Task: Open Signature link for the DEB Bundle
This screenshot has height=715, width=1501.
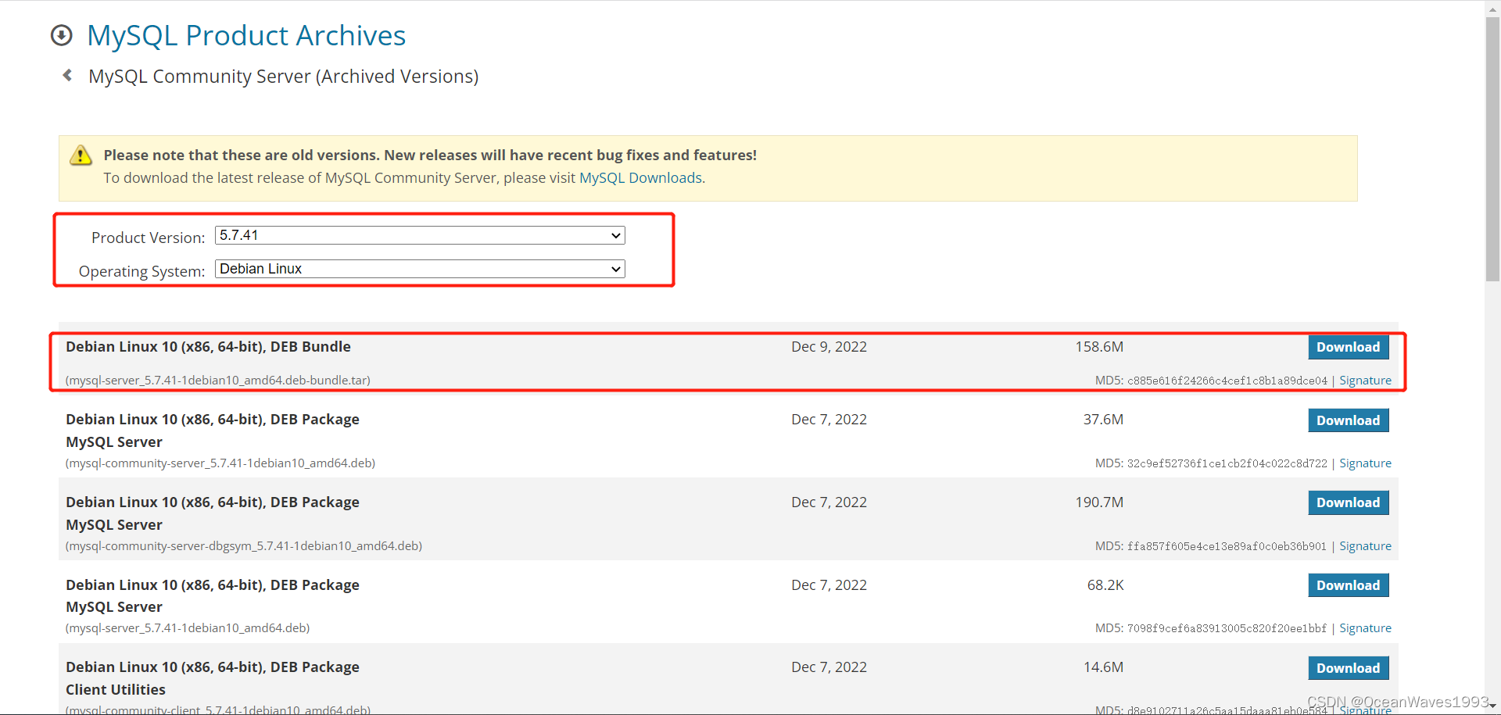Action: tap(1365, 381)
